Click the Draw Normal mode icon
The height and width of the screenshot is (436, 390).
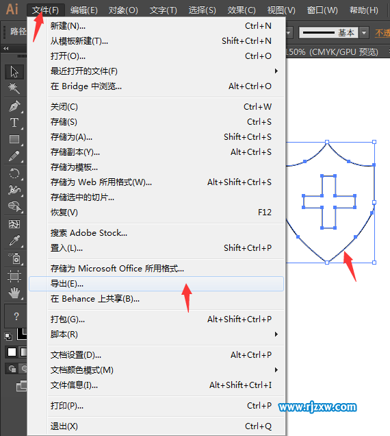[12, 369]
